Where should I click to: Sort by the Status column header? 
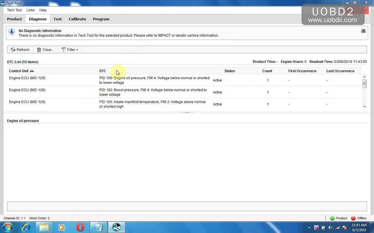(x=229, y=71)
